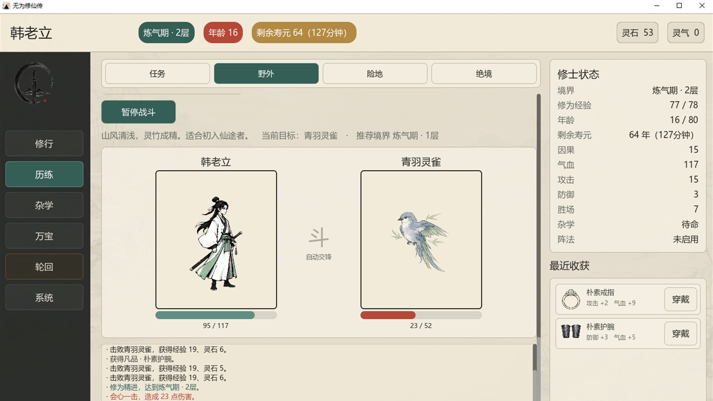This screenshot has width=713, height=401.
Task: Click the app icon in title bar
Action: pyautogui.click(x=6, y=6)
